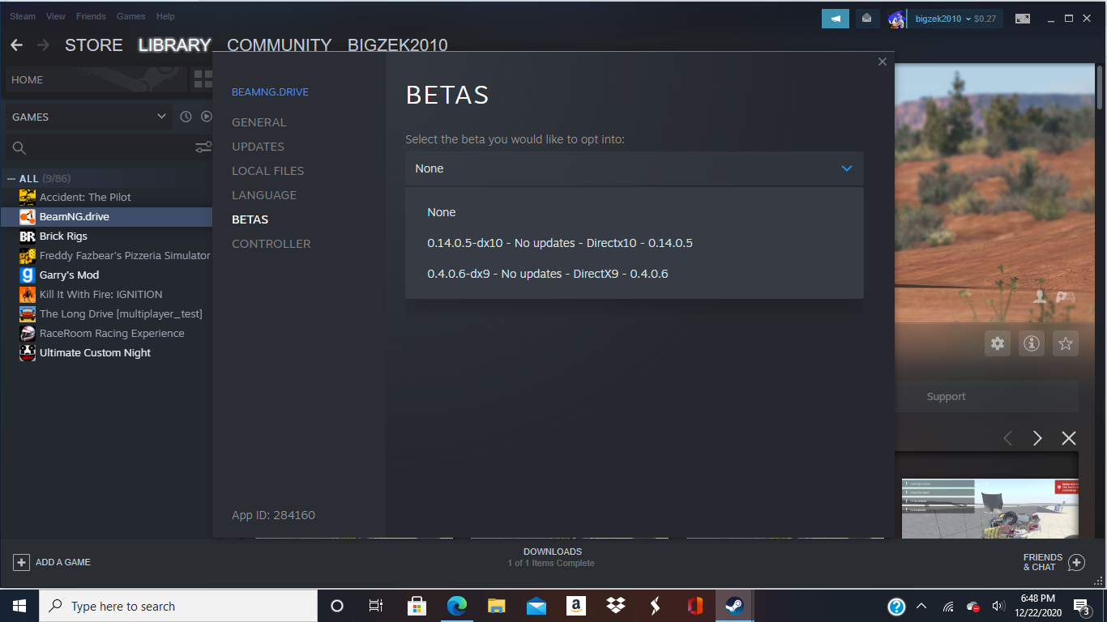The width and height of the screenshot is (1107, 622).
Task: Click the Support link
Action: click(946, 397)
